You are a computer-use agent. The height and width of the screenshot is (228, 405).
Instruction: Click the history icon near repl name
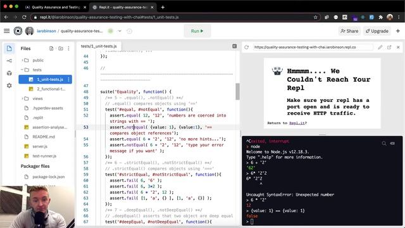(x=129, y=31)
